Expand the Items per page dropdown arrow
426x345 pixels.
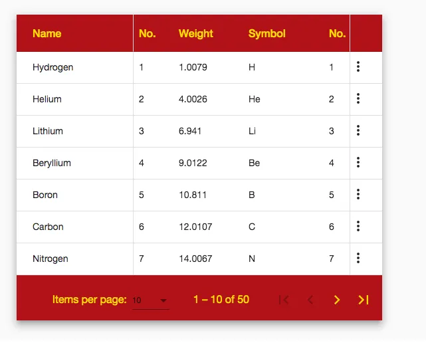[163, 300]
